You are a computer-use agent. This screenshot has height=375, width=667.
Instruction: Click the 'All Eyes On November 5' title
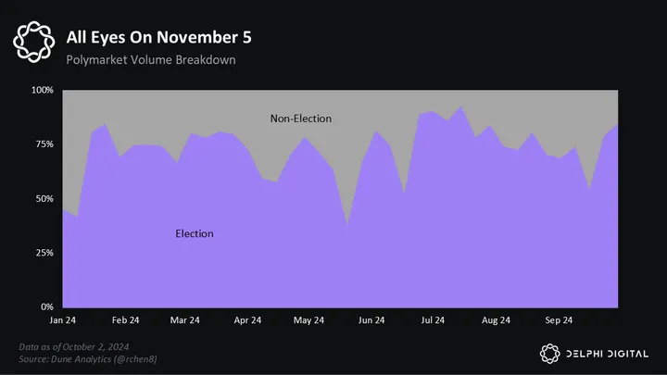click(x=158, y=37)
